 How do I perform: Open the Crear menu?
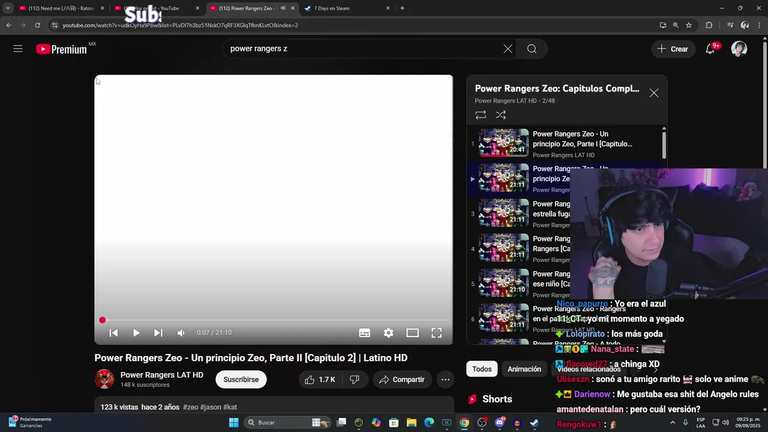coord(673,49)
